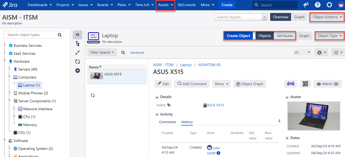The width and height of the screenshot is (345, 157).
Task: Open the Boards menu
Action: coord(105,5)
